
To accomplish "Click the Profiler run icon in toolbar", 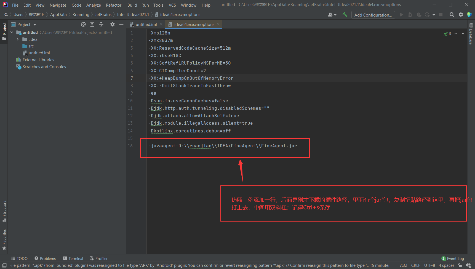I will (x=427, y=15).
